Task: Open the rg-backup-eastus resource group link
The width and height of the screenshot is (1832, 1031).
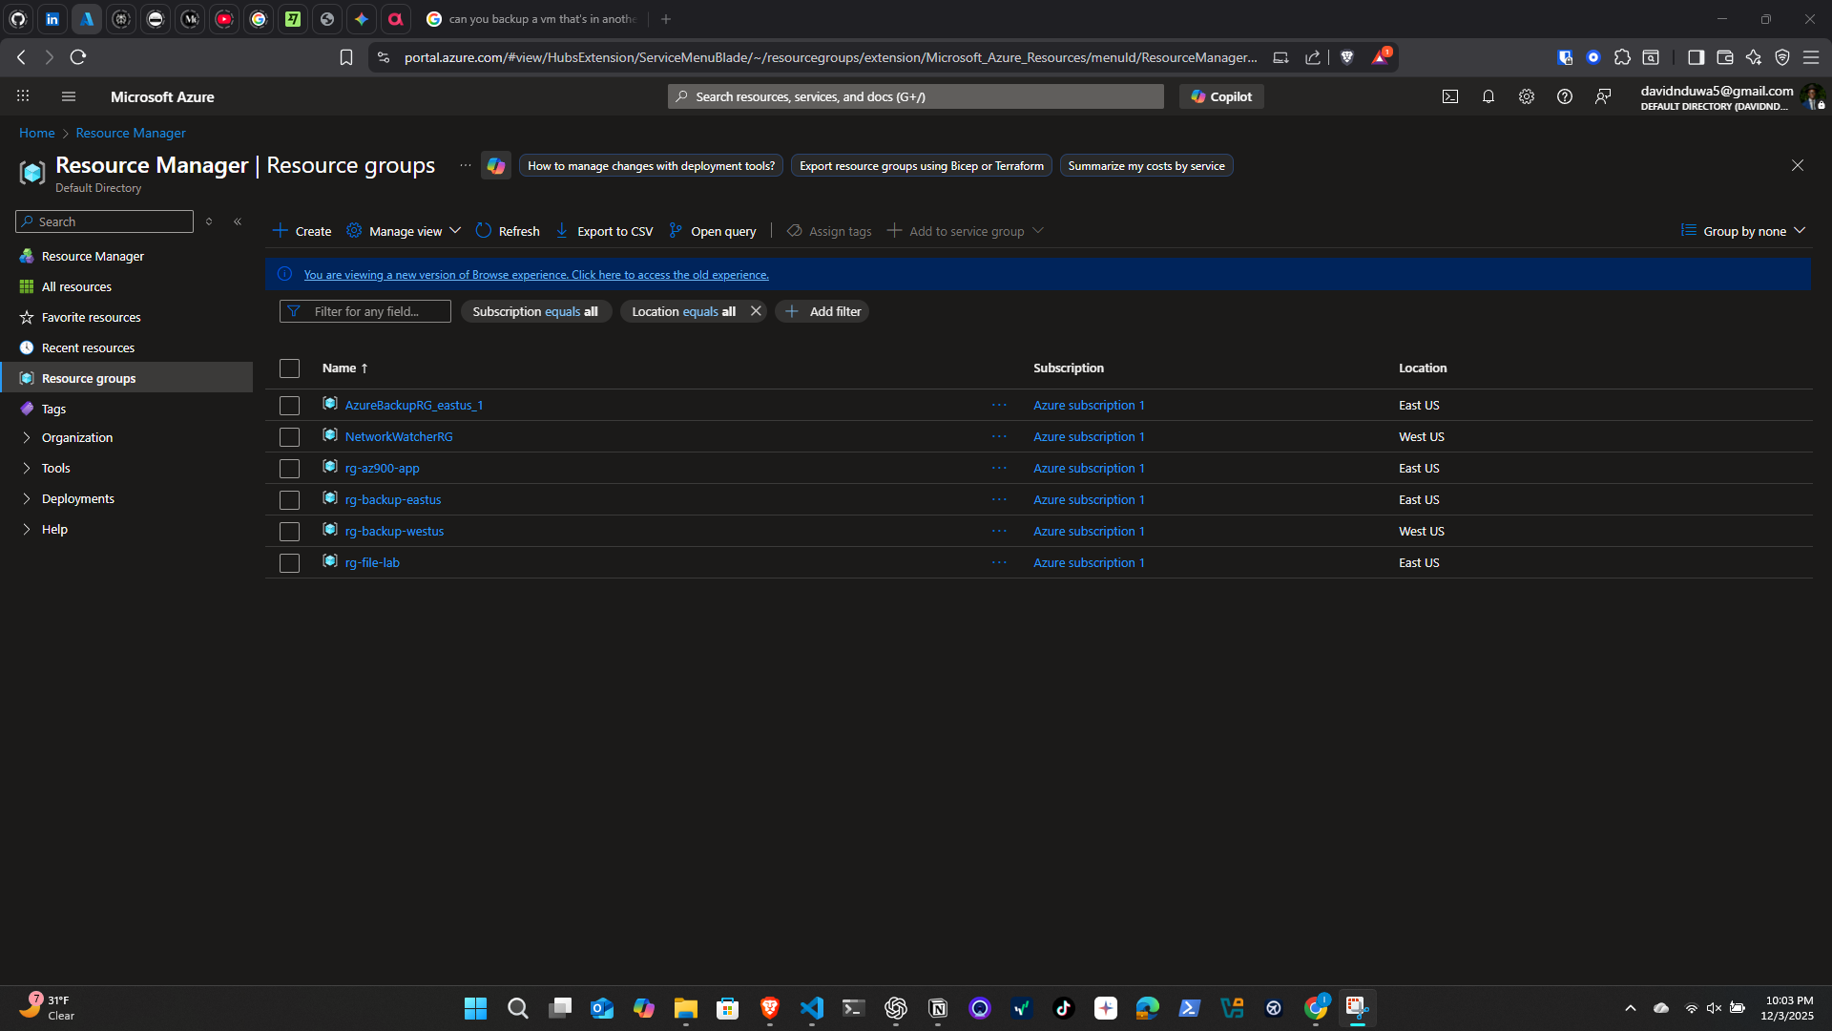Action: coord(393,499)
